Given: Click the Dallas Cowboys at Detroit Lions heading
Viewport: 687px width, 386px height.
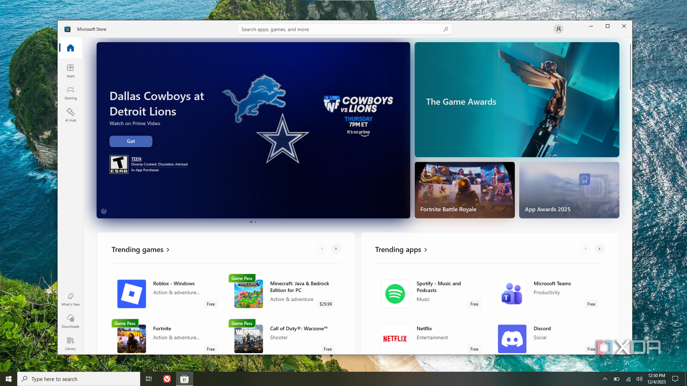Looking at the screenshot, I should tap(157, 104).
